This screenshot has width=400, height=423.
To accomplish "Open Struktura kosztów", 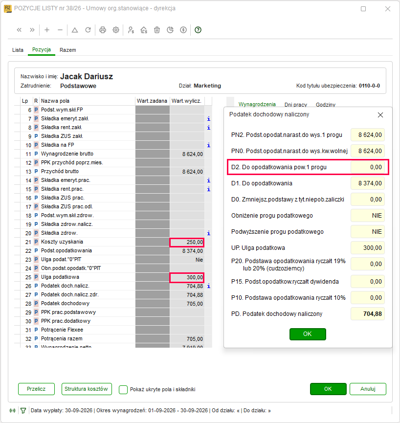I will point(87,389).
